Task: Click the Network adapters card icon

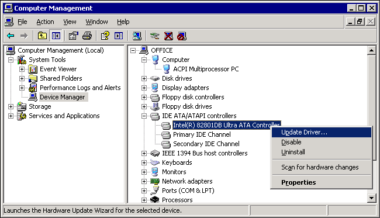Action: pyautogui.click(x=154, y=181)
